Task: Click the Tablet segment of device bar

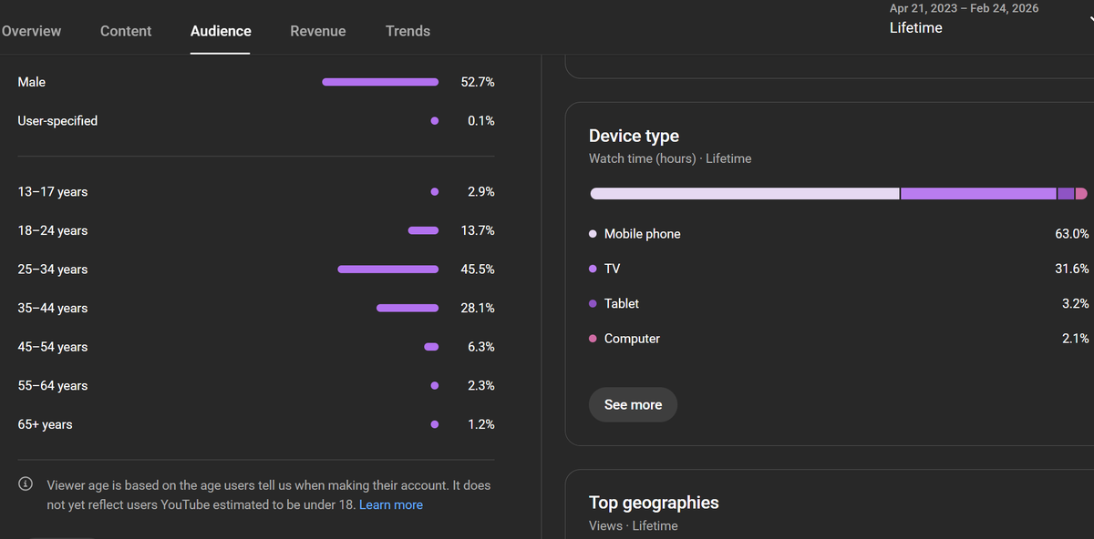Action: 1066,194
